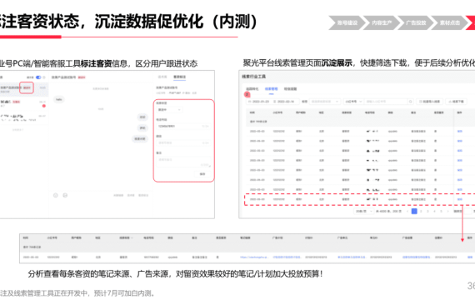Screen dimensions: 475x300
Task: Click the save button in the annotation form
Action: [x=202, y=174]
